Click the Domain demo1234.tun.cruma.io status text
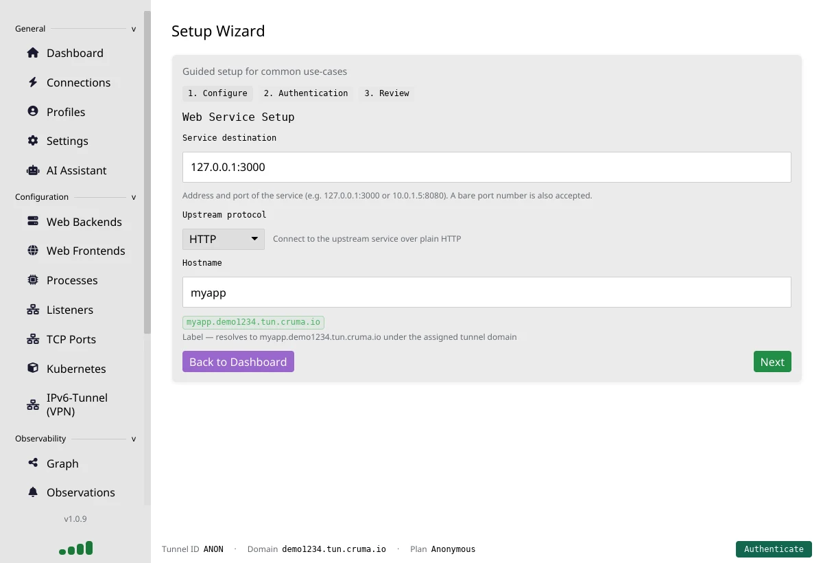The width and height of the screenshot is (823, 563). [x=317, y=549]
